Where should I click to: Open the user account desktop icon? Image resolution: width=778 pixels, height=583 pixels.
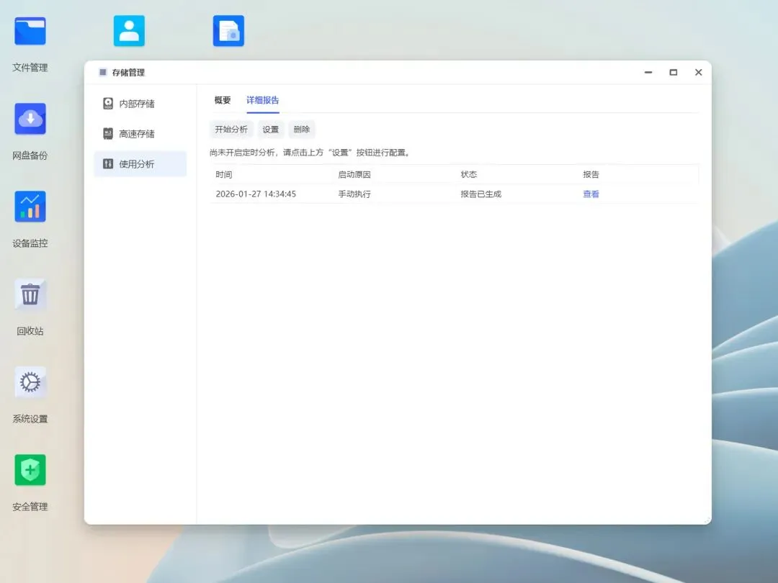click(x=129, y=31)
